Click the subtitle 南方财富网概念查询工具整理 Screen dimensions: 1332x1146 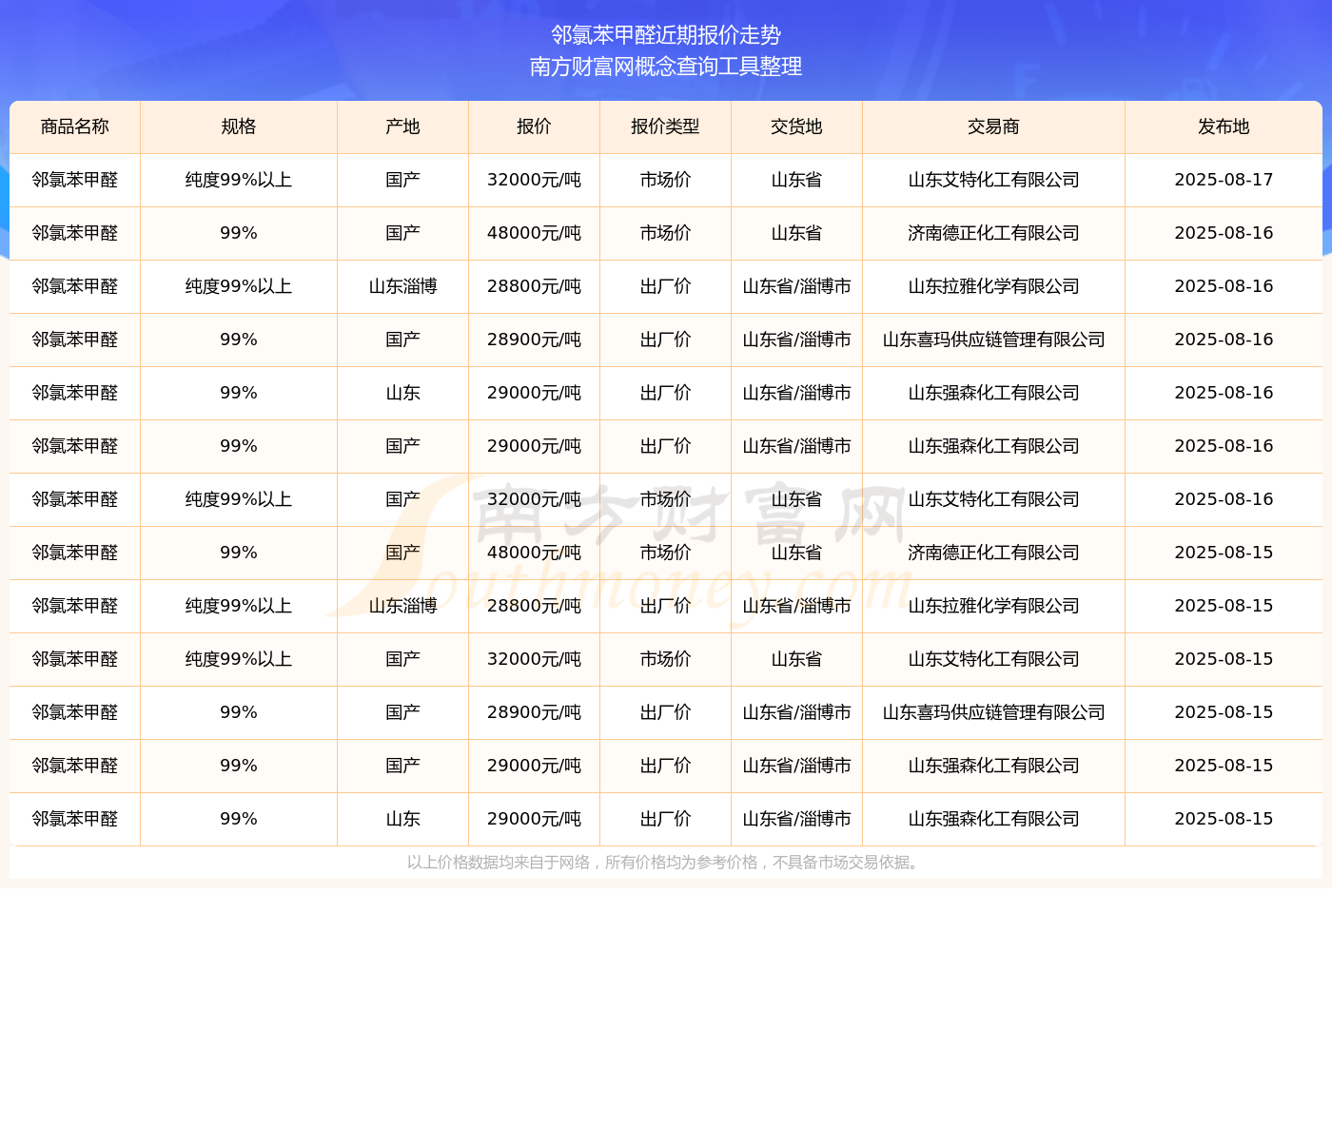666,67
